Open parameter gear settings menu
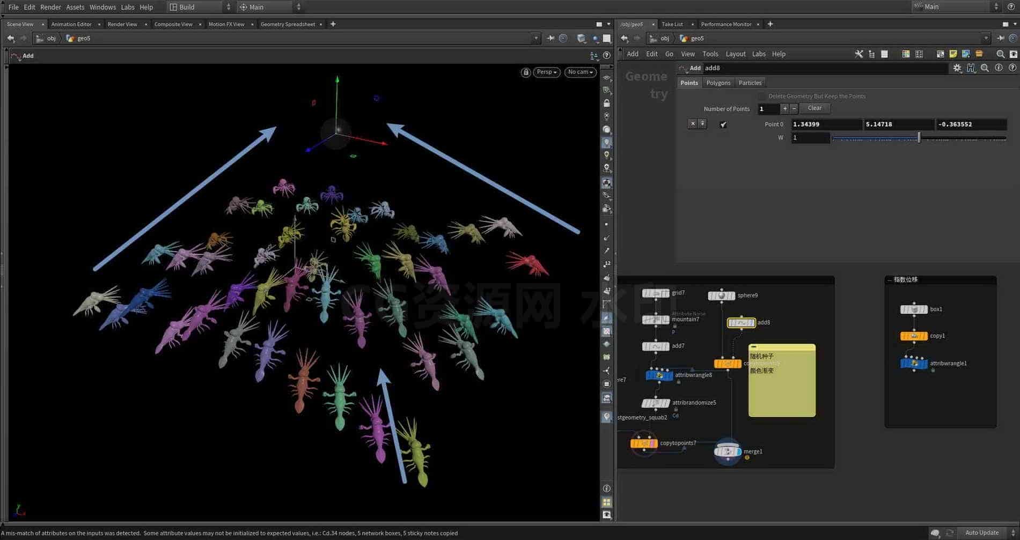This screenshot has width=1020, height=540. [957, 68]
